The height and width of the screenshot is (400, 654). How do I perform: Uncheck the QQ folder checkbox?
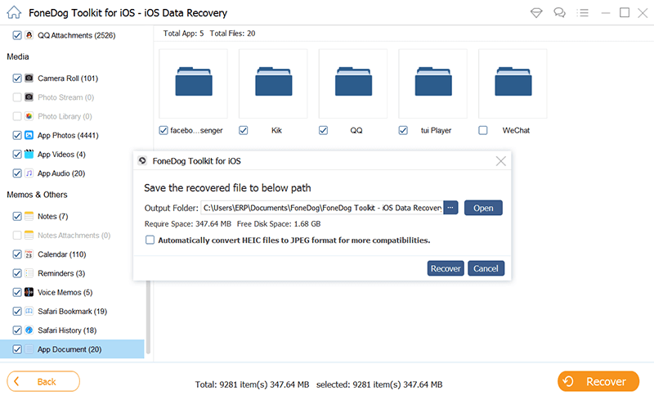323,130
